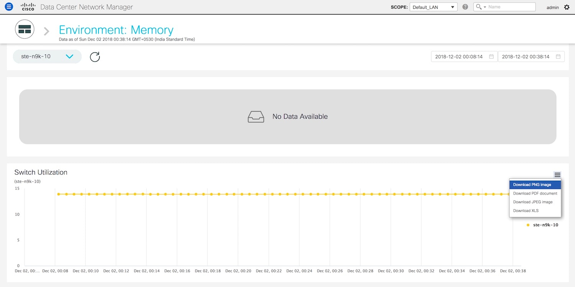Open the help question mark icon

click(465, 7)
